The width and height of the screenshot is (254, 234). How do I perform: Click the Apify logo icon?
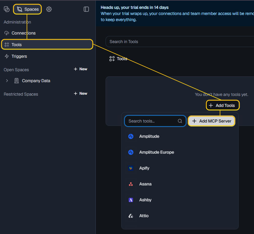pos(131,168)
